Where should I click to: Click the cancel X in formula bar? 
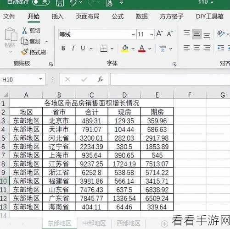pyautogui.click(x=67, y=79)
